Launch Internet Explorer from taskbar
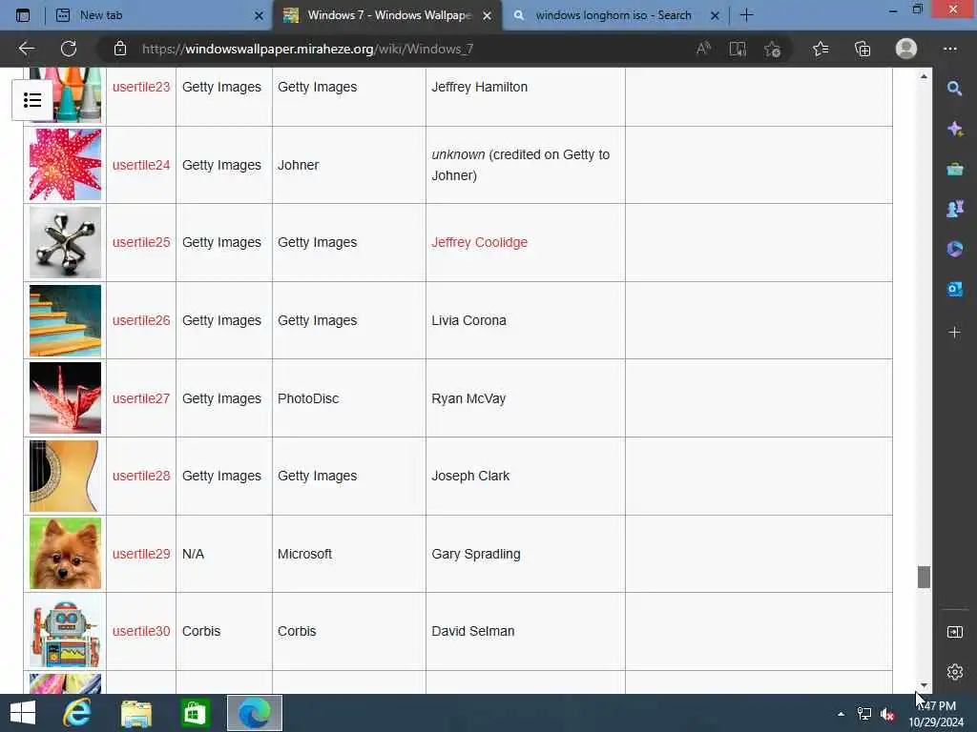The height and width of the screenshot is (732, 977). [77, 713]
